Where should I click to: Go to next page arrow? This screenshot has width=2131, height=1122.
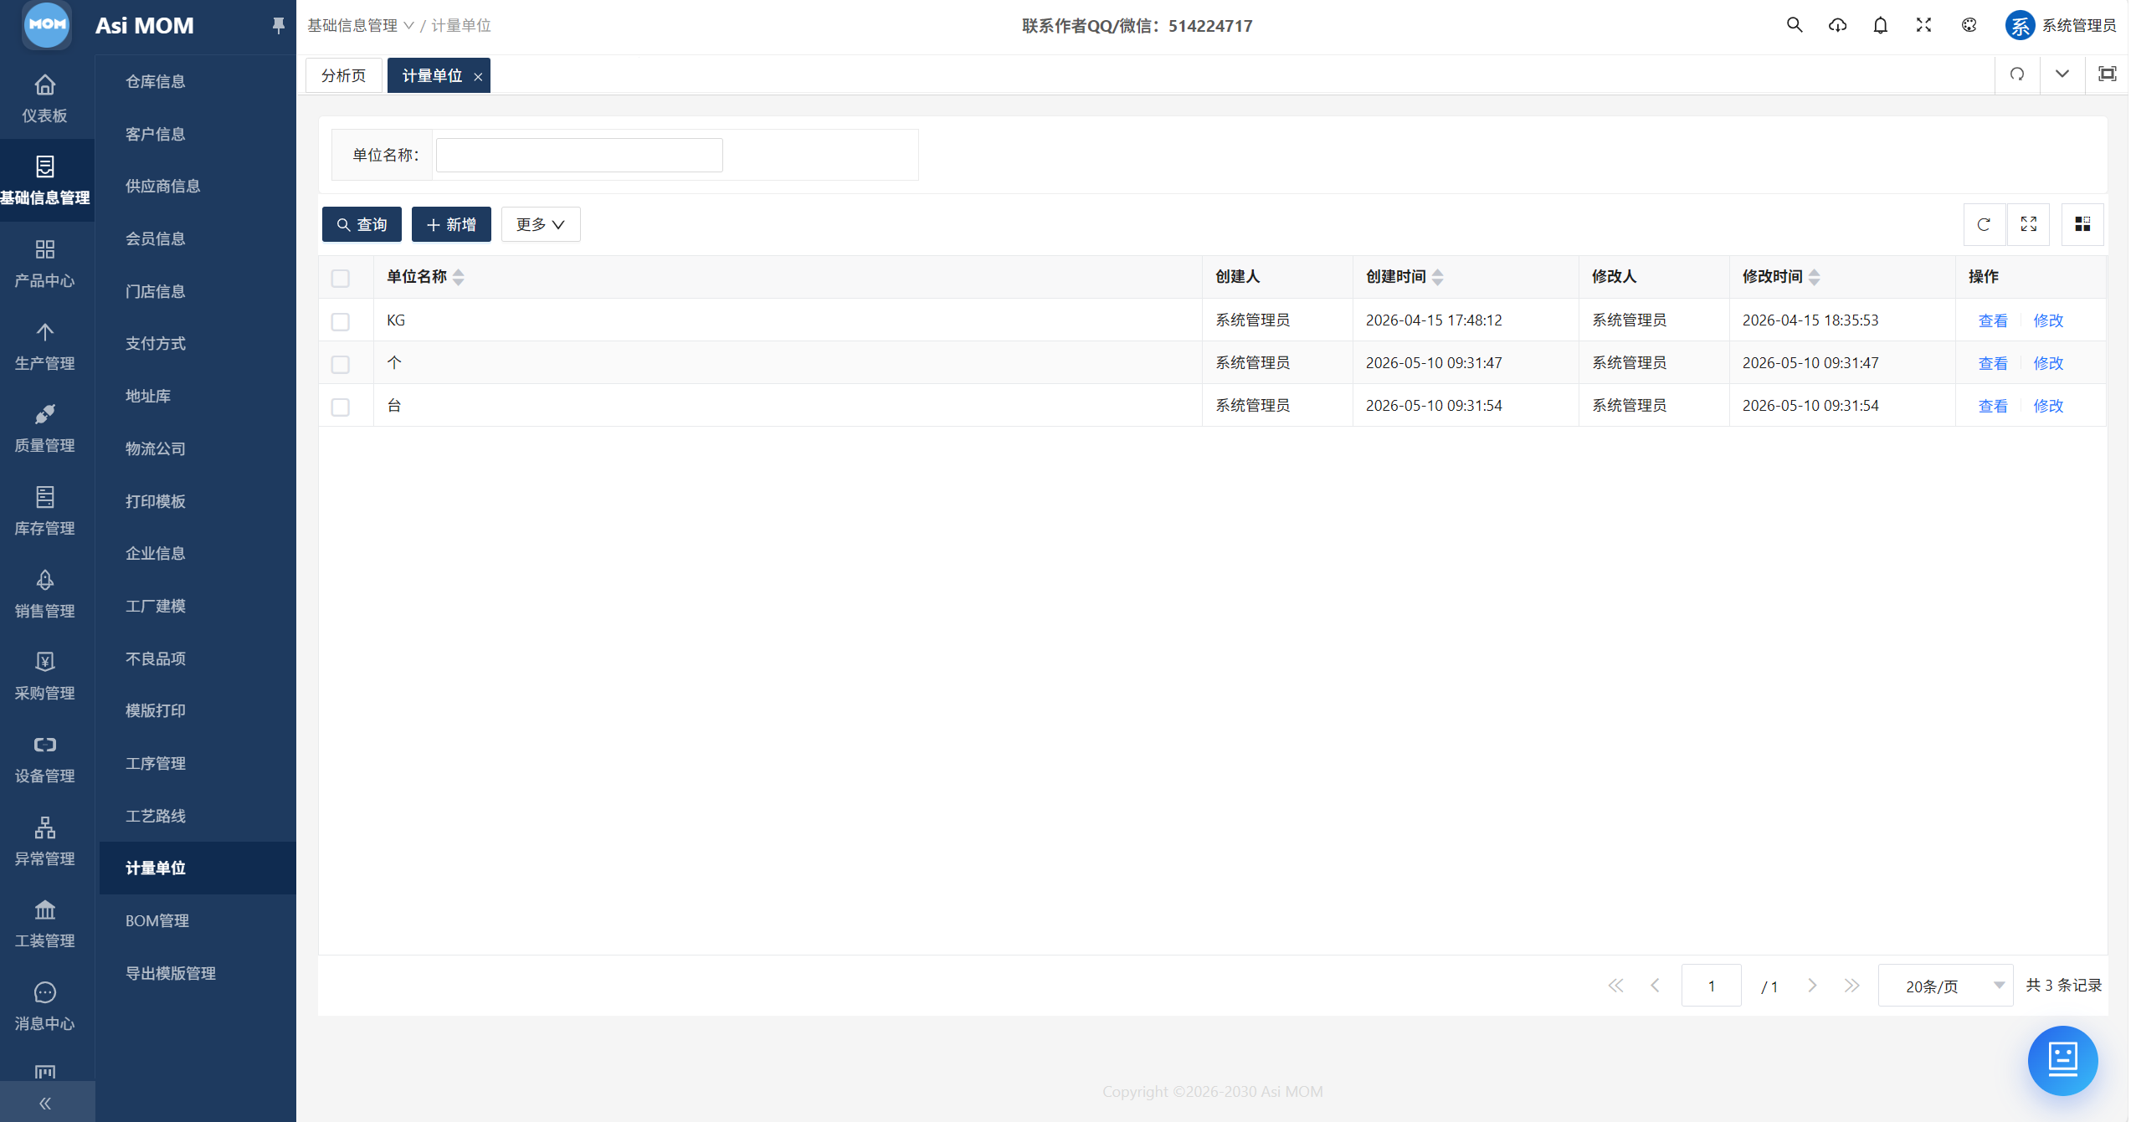click(1812, 986)
